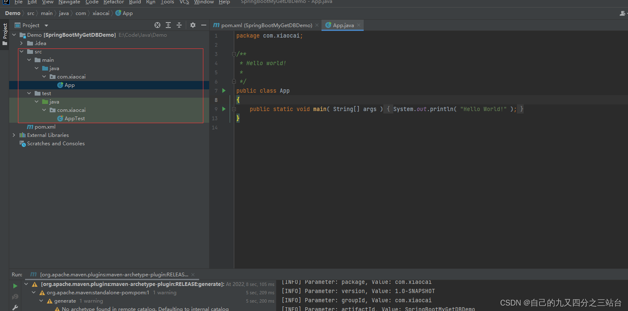Run main method from line 9 gutter arrow
628x311 pixels.
coord(224,109)
